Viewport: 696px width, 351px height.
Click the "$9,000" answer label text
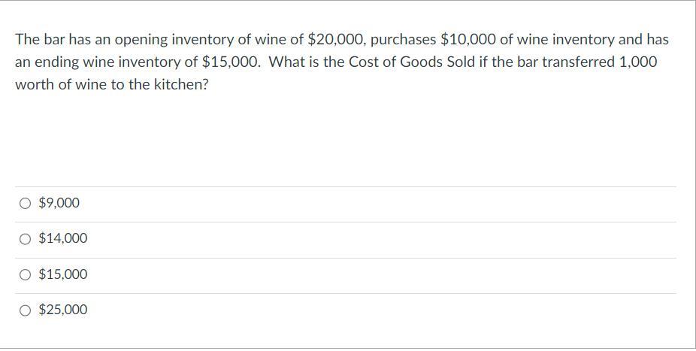[59, 203]
